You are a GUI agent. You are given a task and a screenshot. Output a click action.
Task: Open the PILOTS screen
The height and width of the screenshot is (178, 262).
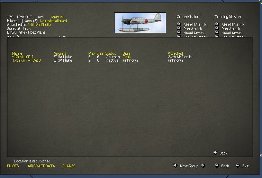point(13,166)
